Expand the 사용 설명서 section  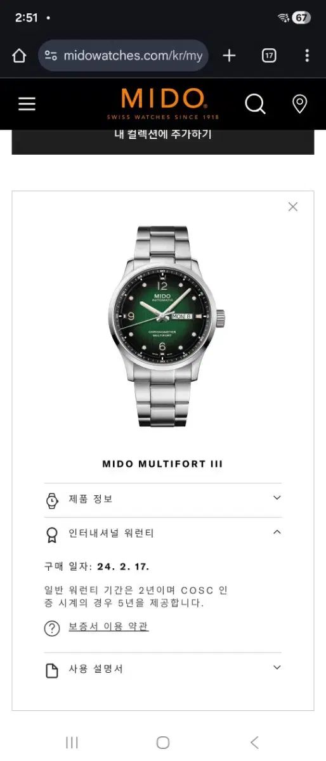pyautogui.click(x=163, y=669)
